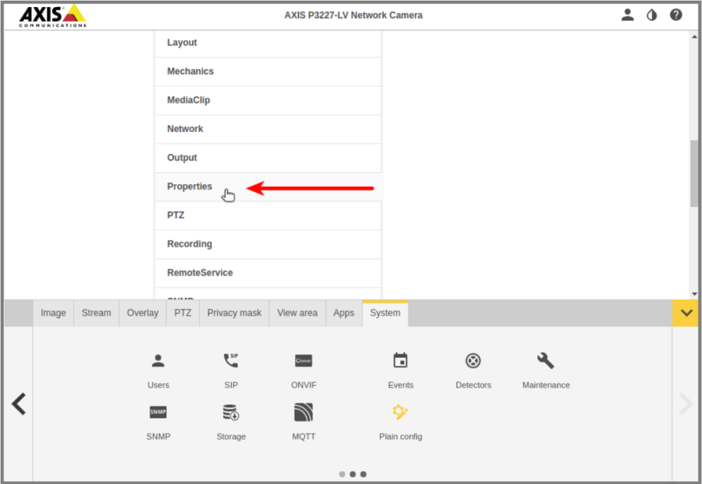Expand the Recording parameter group
The image size is (702, 484).
point(267,244)
